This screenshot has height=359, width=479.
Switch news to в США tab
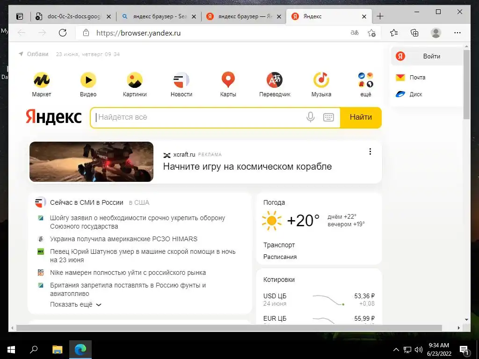139,203
